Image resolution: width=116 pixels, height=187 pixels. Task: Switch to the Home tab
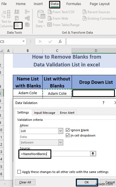tap(21, 4)
